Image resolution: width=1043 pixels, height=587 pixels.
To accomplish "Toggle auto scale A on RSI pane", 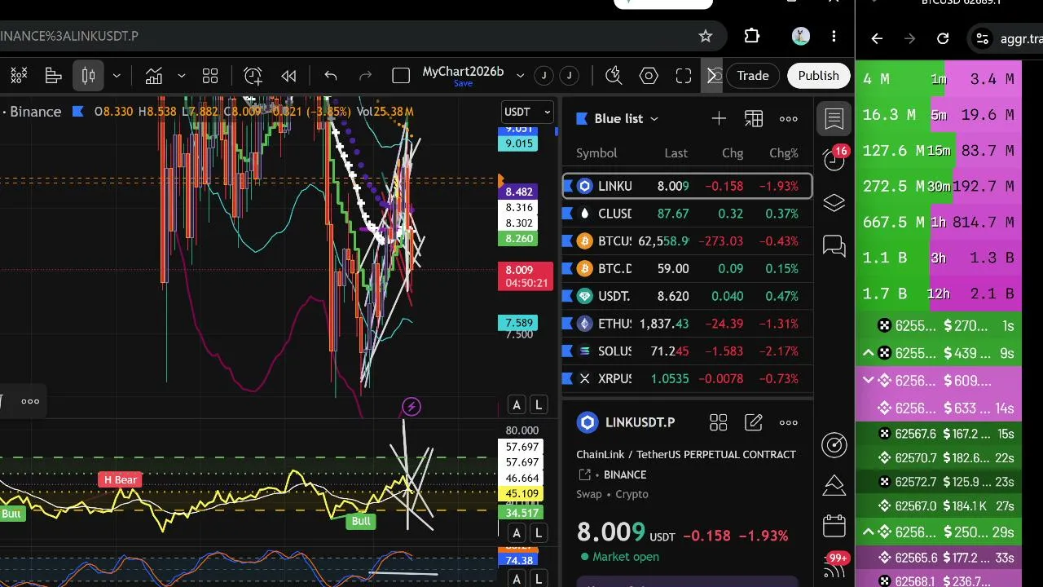I will click(x=517, y=534).
